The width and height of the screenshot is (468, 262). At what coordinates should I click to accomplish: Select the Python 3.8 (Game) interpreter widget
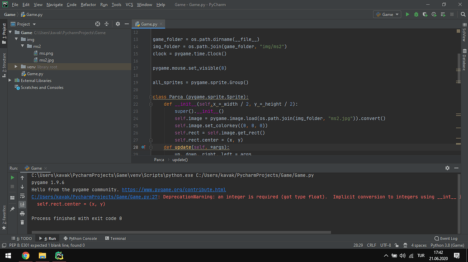tap(447, 245)
